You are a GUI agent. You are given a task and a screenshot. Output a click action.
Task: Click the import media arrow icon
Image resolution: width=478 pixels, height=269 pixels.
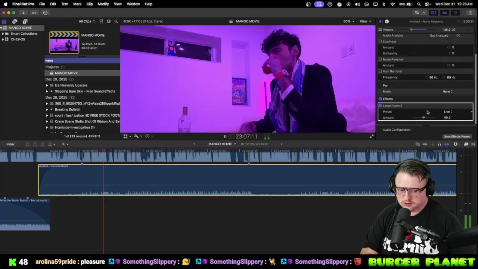coord(23,13)
